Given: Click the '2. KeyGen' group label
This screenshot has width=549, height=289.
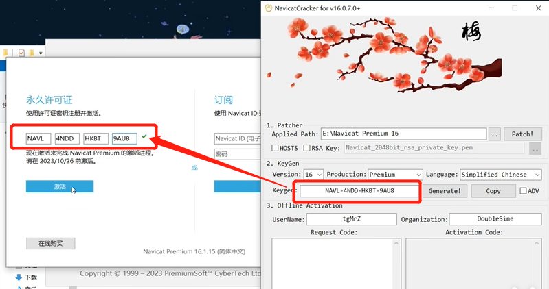Looking at the screenshot, I should coord(283,164).
